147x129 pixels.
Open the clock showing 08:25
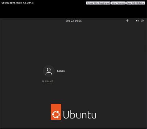point(78,21)
